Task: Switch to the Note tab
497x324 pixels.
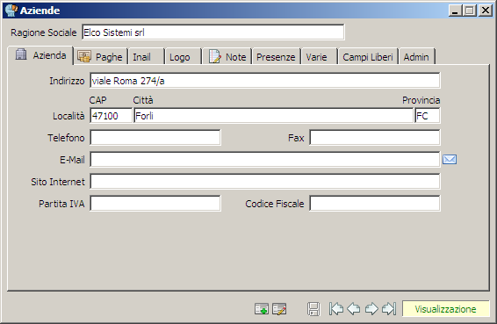Action: pos(227,57)
